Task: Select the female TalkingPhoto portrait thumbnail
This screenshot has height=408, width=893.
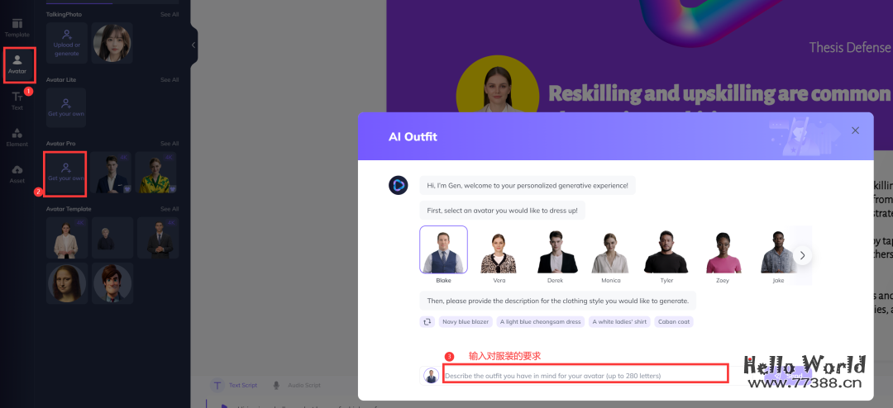Action: coord(112,43)
